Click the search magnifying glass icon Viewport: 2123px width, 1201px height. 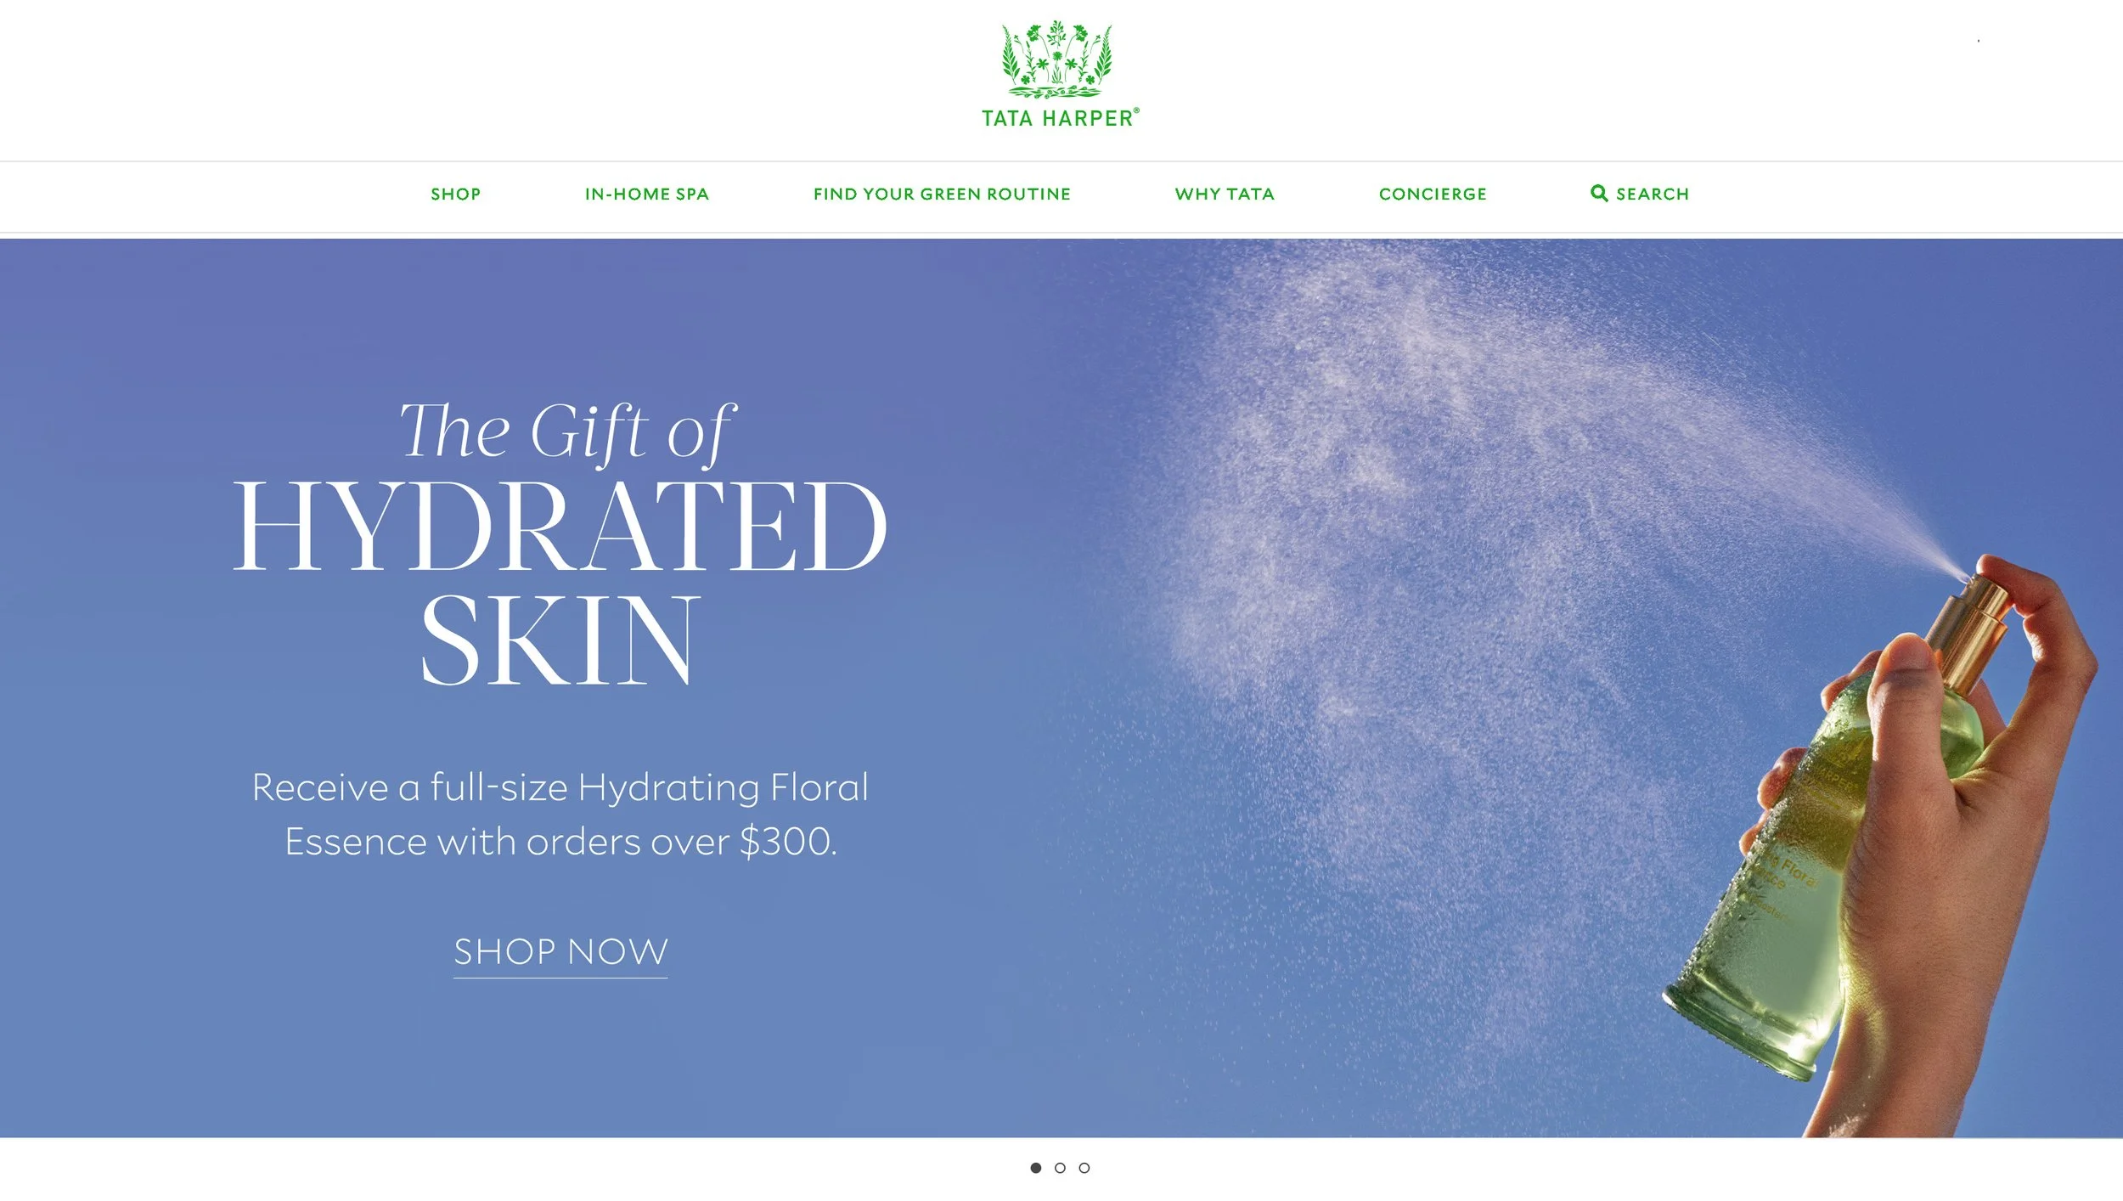[x=1598, y=193]
